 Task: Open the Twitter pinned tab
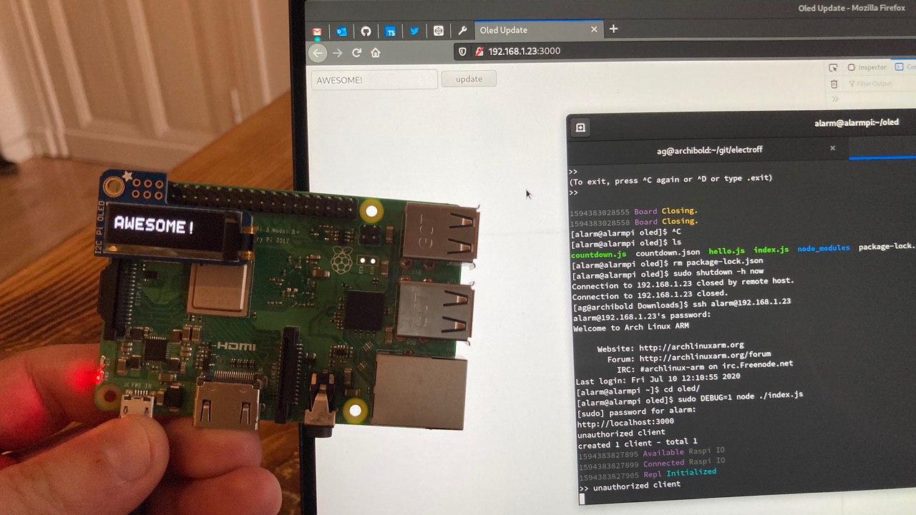416,31
